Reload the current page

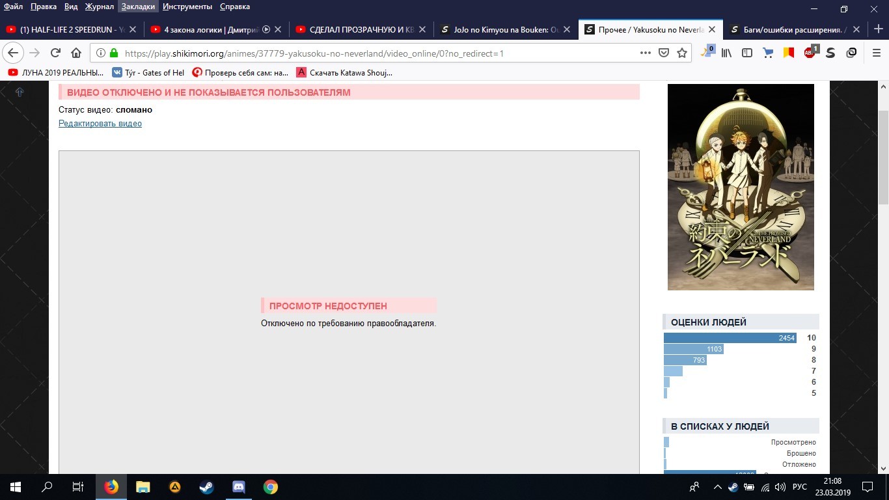55,53
